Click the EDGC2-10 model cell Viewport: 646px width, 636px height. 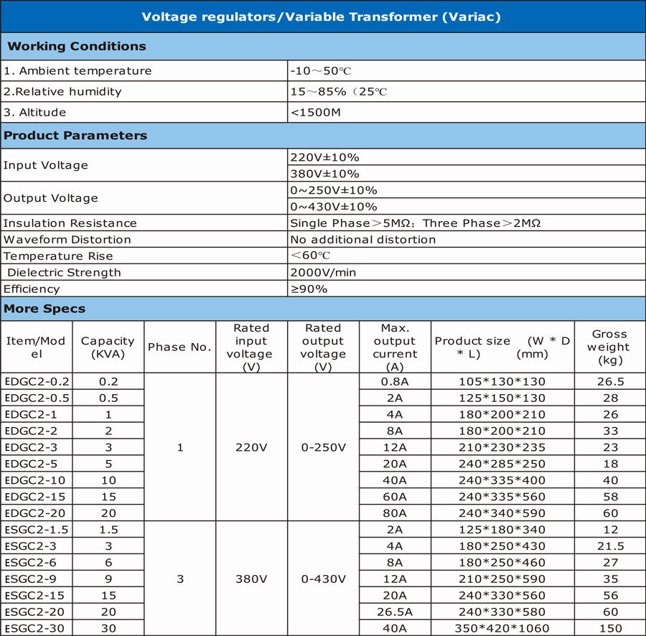(x=37, y=480)
